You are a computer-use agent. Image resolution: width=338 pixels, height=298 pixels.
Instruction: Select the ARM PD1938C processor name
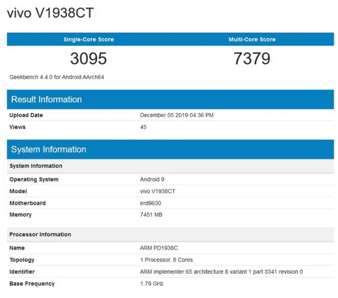point(159,248)
